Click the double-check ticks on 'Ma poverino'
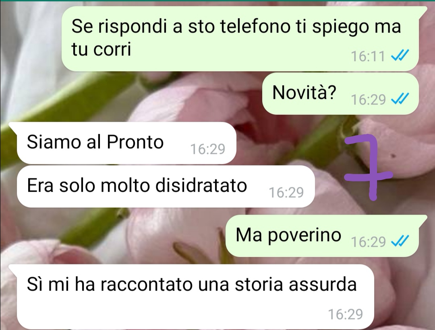435x330 pixels. (x=400, y=241)
